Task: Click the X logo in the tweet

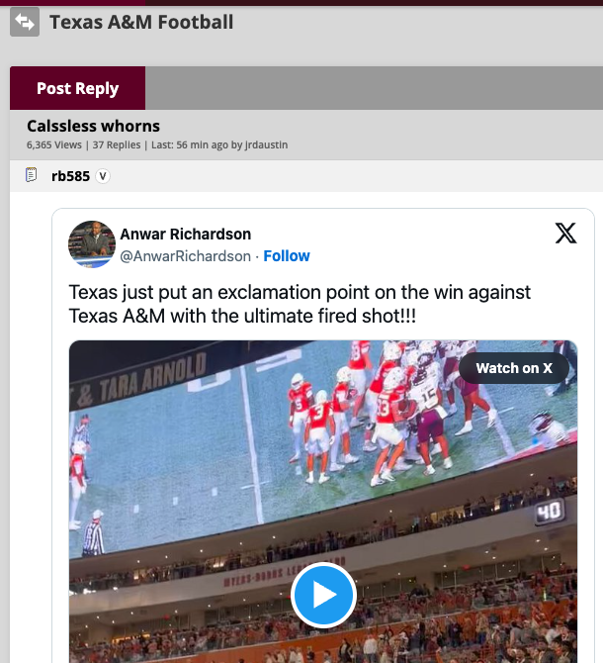Action: pyautogui.click(x=565, y=234)
